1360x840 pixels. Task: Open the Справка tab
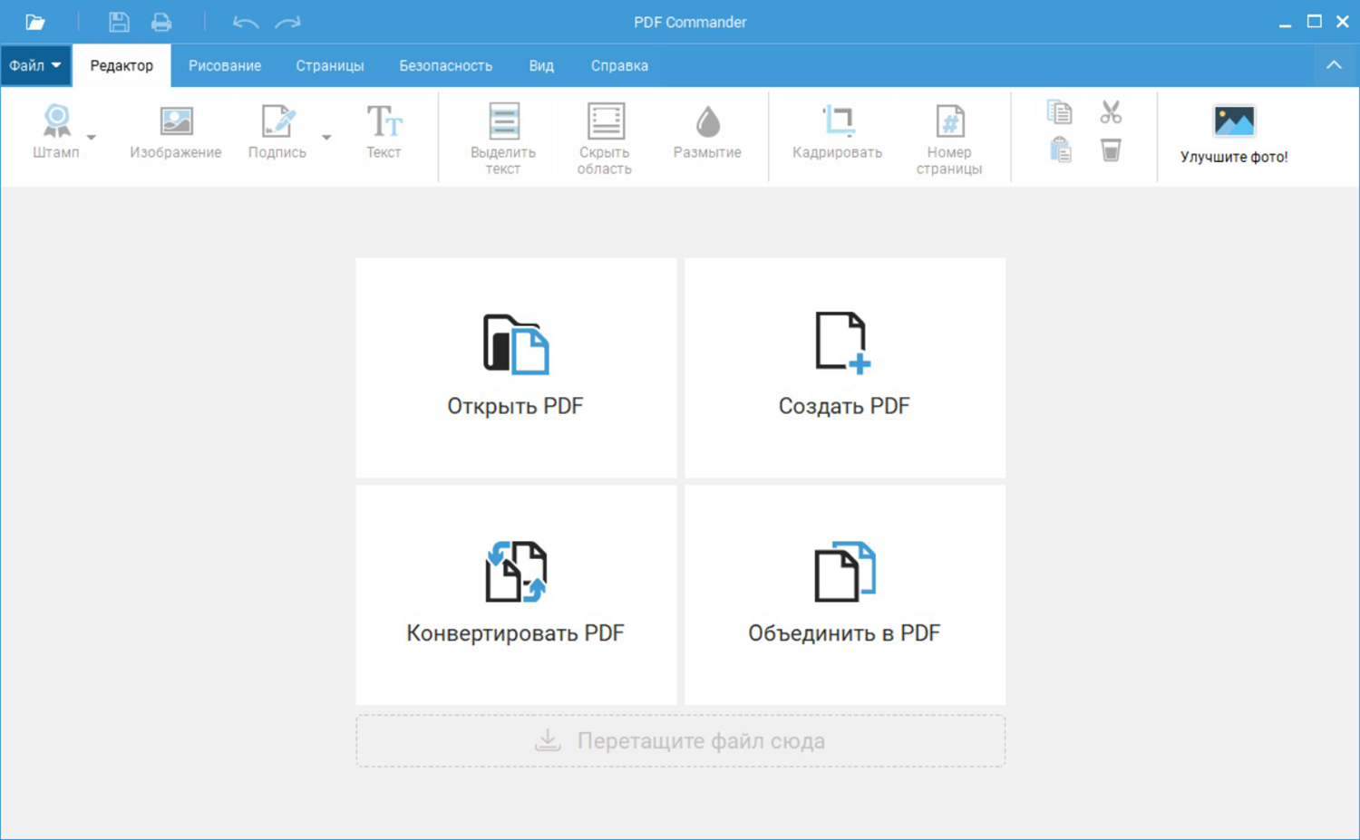point(619,65)
